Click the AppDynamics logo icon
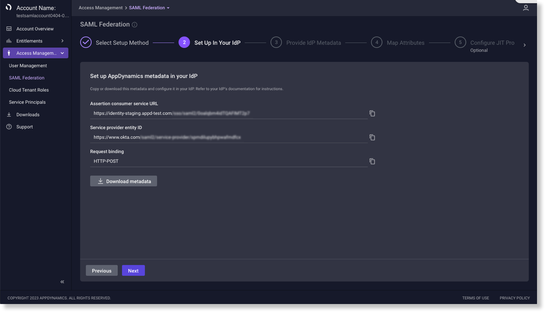Image resolution: width=545 pixels, height=312 pixels. (x=9, y=8)
